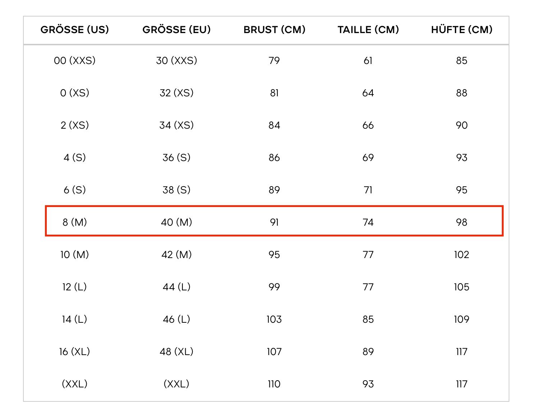Screen dimensions: 536x414
Task: Click the GRÖSSE (US) column header
Action: 75,29
